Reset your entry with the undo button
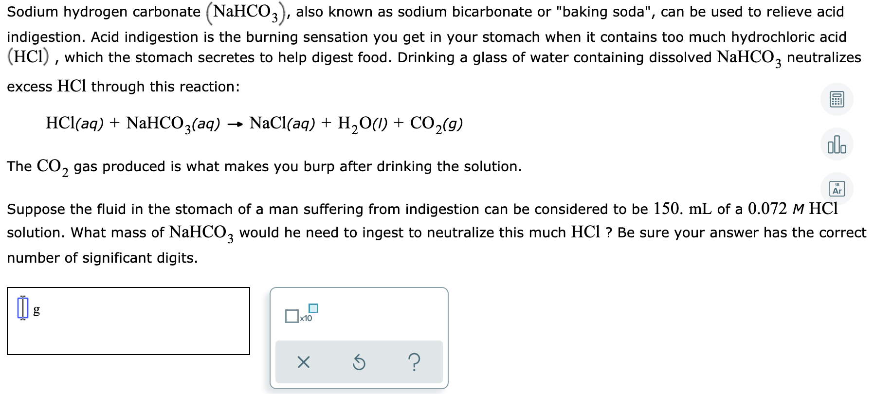Viewport: 874px width, 394px height. coord(359,362)
